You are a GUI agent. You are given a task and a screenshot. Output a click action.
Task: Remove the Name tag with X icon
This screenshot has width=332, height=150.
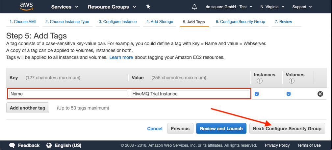click(x=320, y=94)
